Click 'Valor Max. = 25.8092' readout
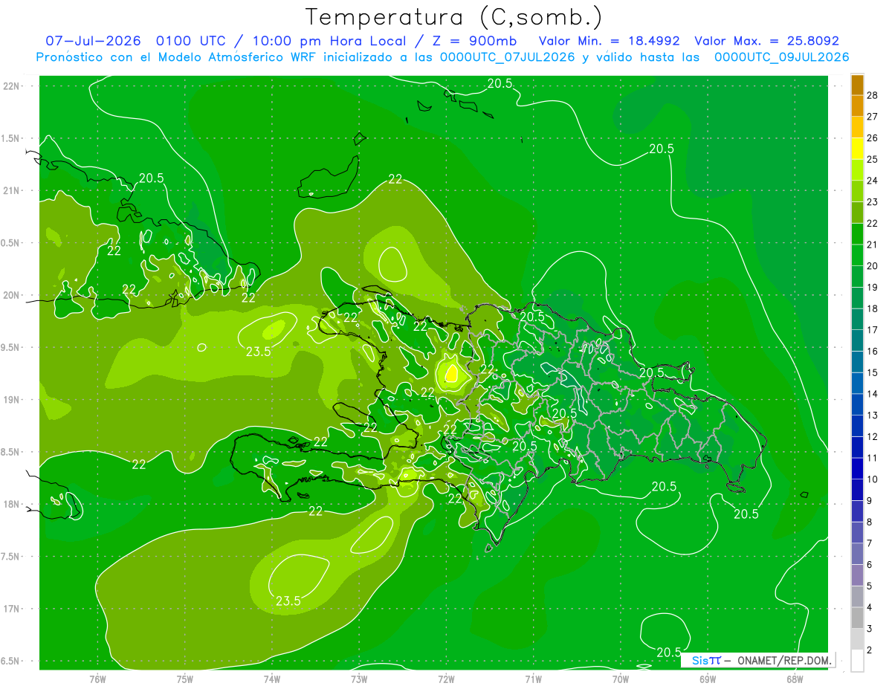The width and height of the screenshot is (892, 689). pos(766,41)
